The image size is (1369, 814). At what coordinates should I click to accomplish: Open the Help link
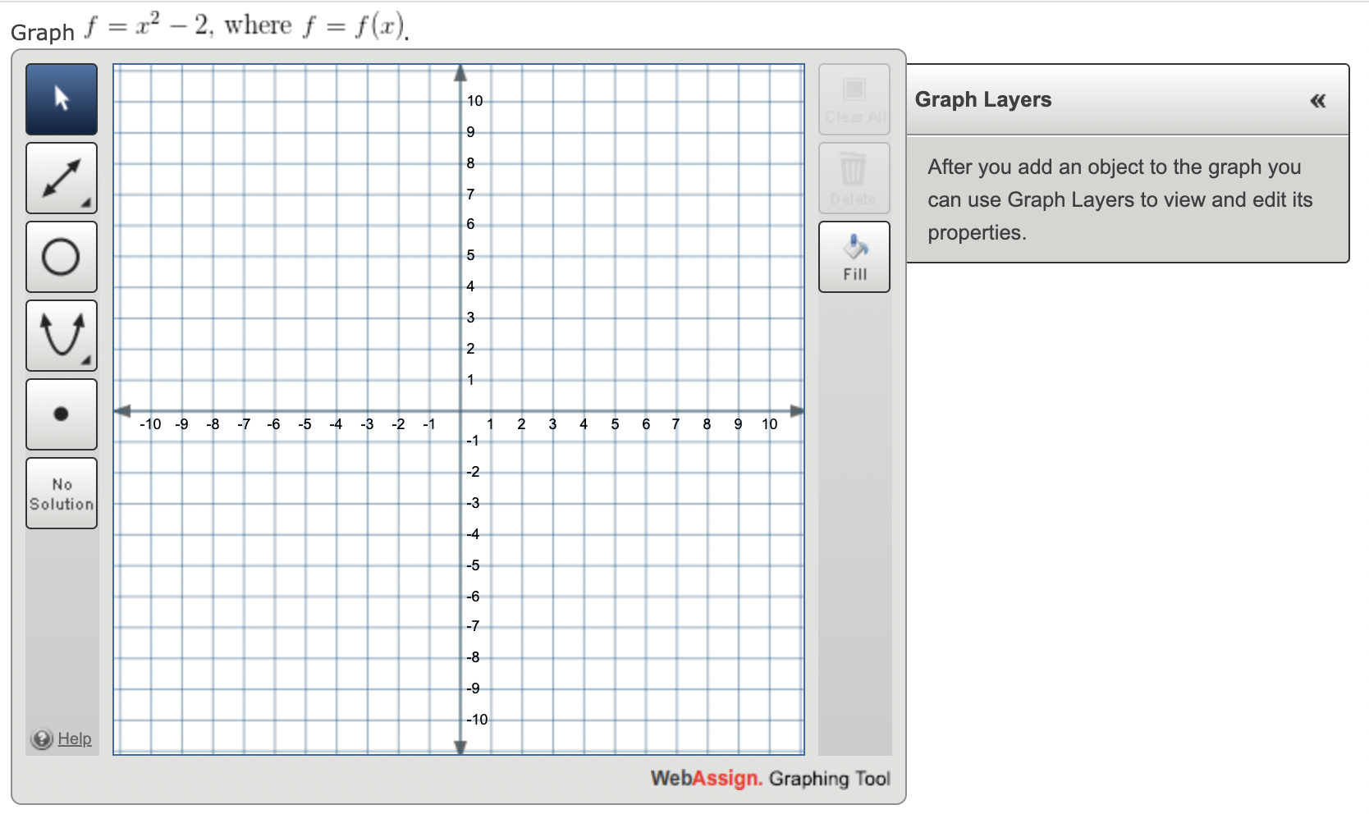(74, 739)
